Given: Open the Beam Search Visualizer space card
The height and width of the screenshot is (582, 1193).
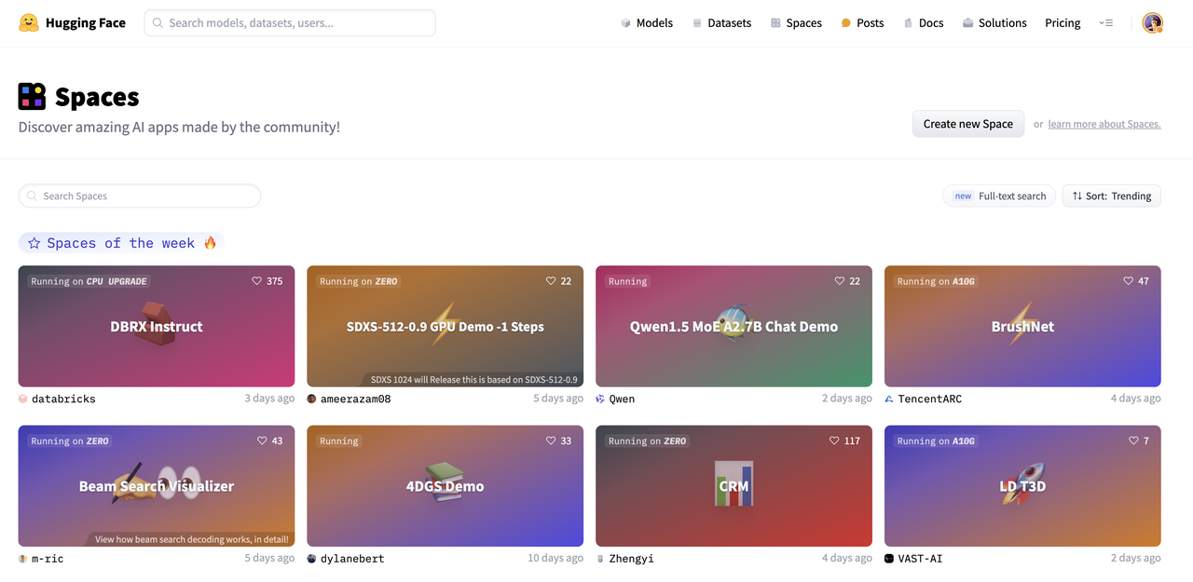Looking at the screenshot, I should (157, 486).
